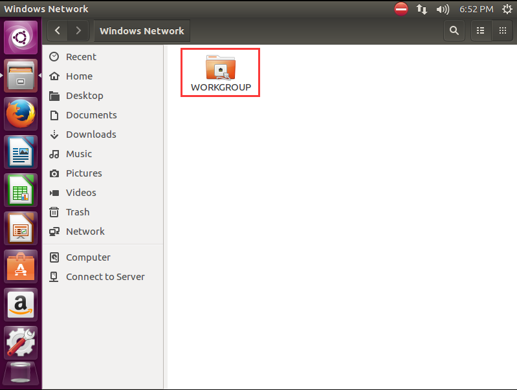
Task: Click Connect to Server
Action: [x=103, y=277]
